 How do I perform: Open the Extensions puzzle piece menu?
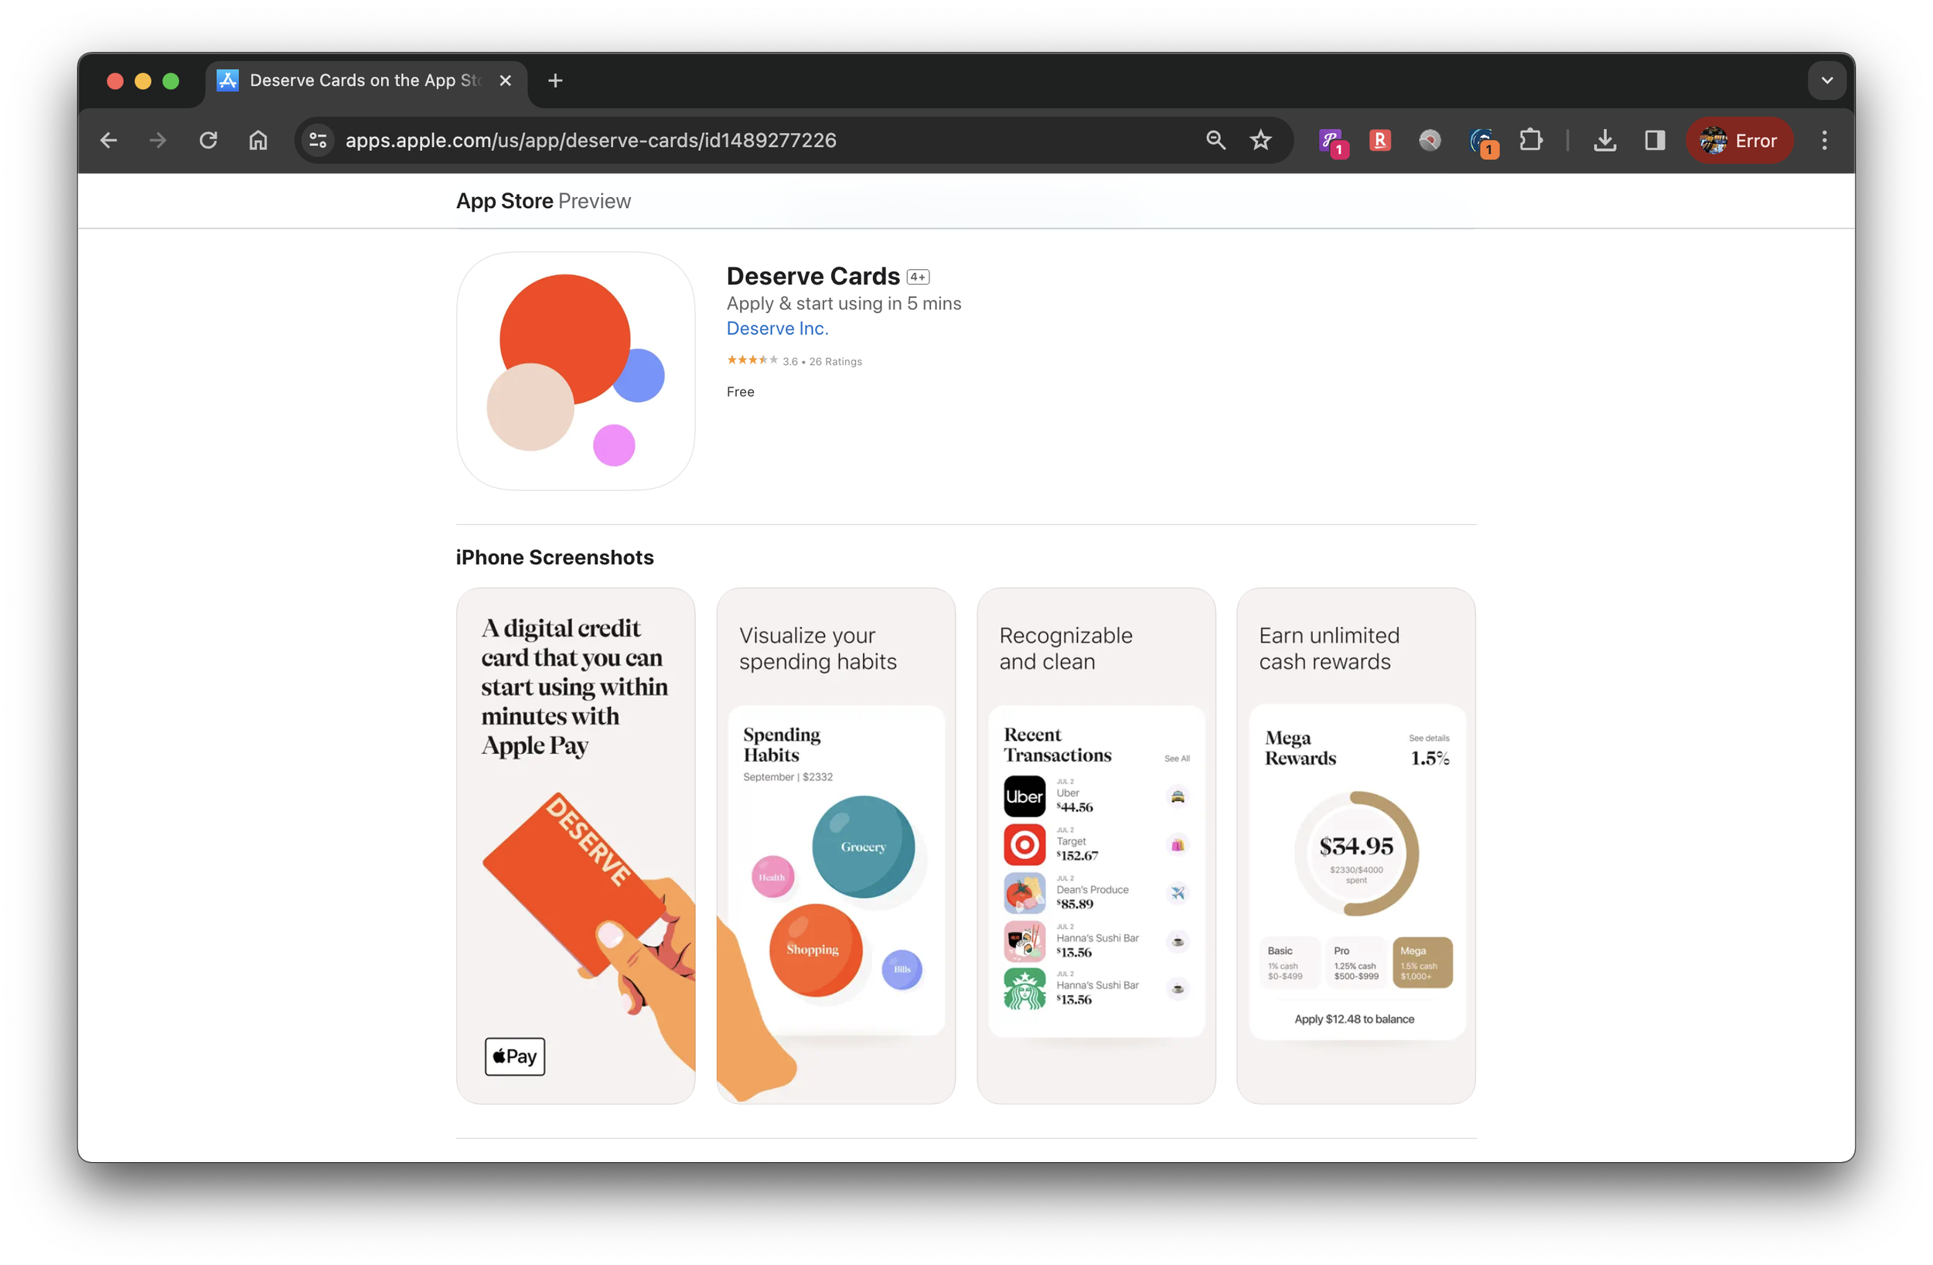[1530, 141]
